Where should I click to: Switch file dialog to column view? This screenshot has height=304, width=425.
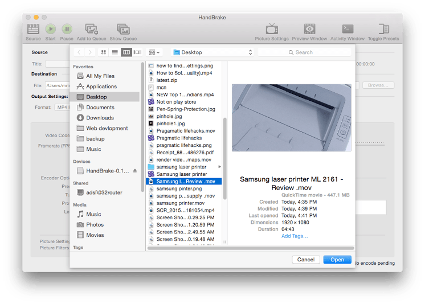point(126,52)
